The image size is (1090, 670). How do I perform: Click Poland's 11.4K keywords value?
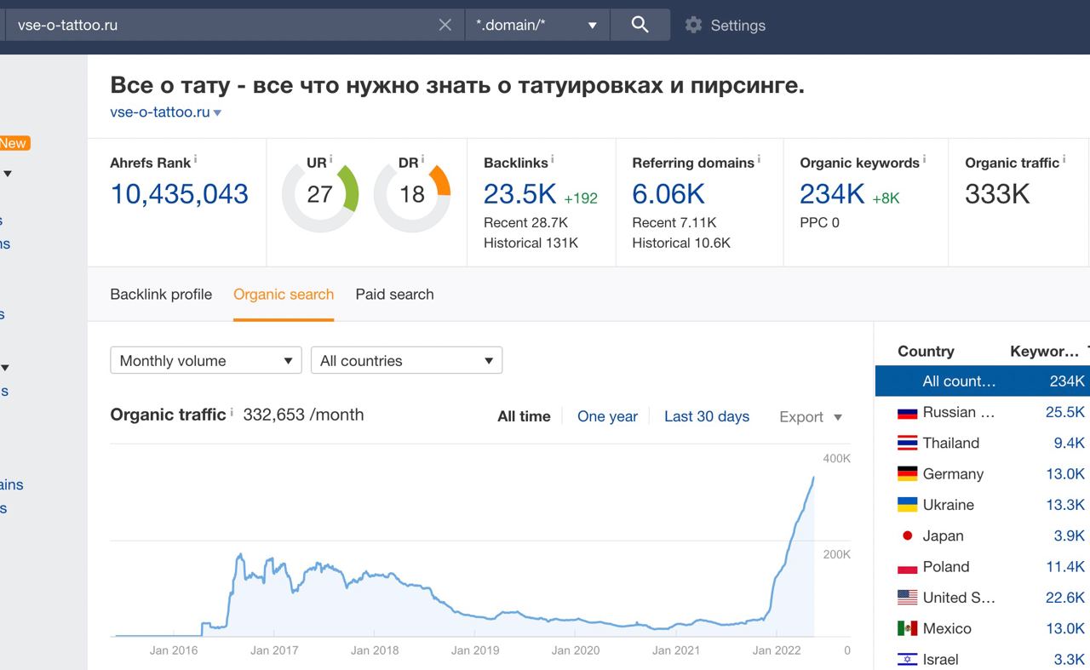(x=1065, y=567)
